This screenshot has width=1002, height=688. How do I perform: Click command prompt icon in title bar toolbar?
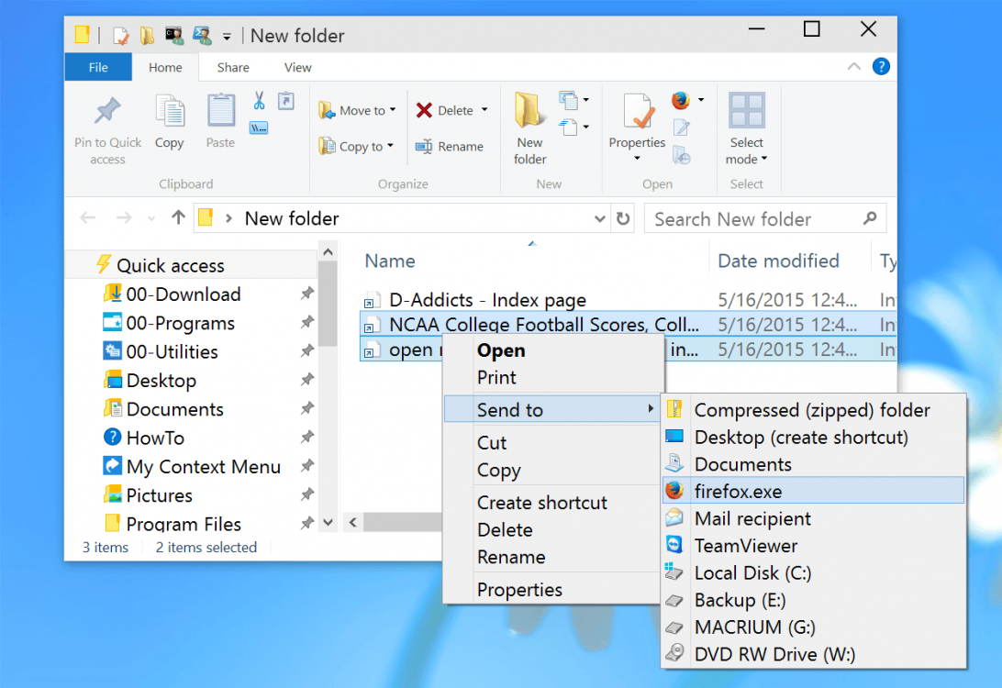click(x=173, y=36)
